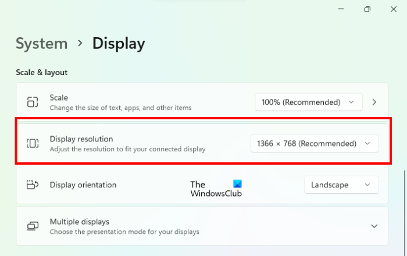Expand the Multiple displays section
The image size is (407, 256).
(374, 226)
